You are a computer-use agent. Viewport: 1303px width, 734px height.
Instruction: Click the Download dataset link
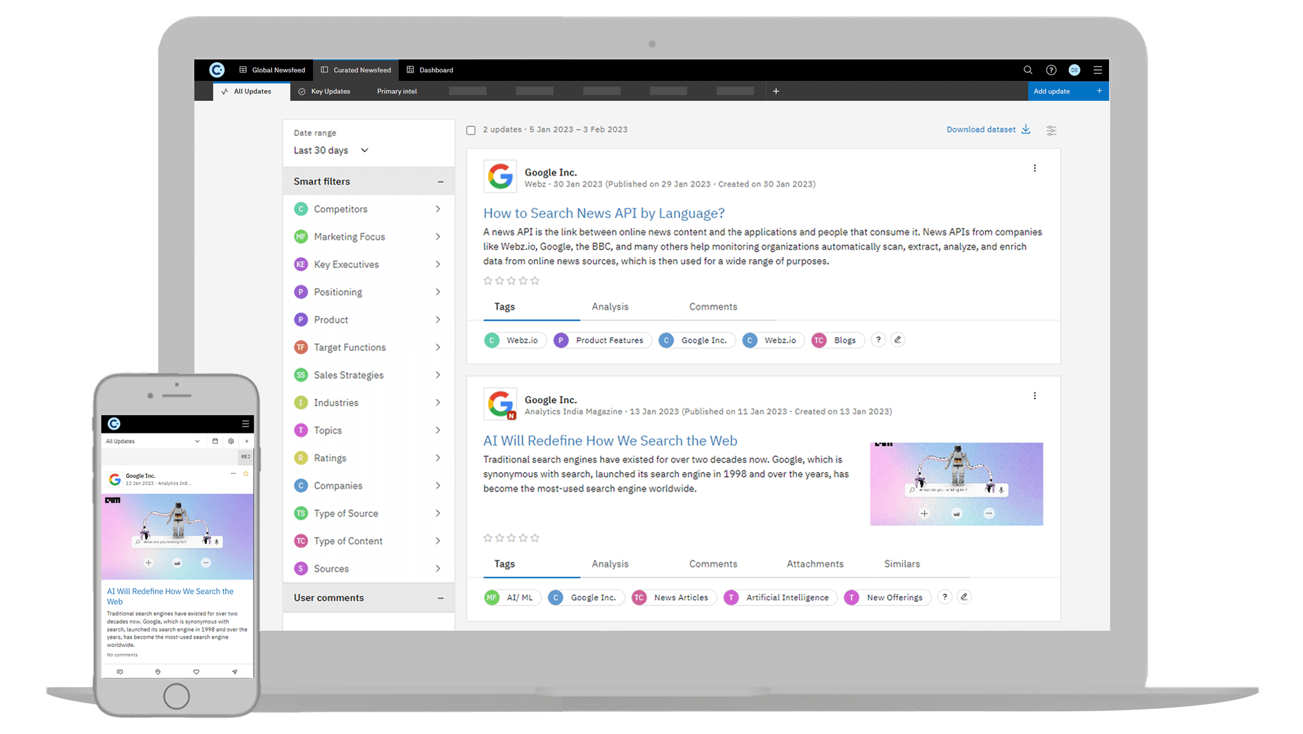tap(981, 130)
